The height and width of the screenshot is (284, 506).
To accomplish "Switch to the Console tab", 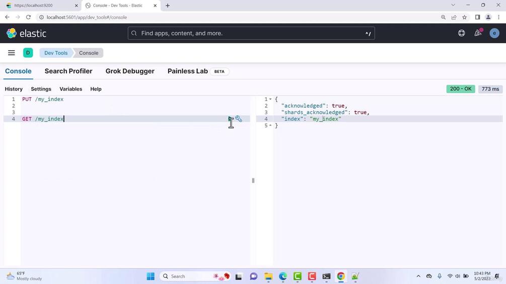I will click(x=18, y=71).
